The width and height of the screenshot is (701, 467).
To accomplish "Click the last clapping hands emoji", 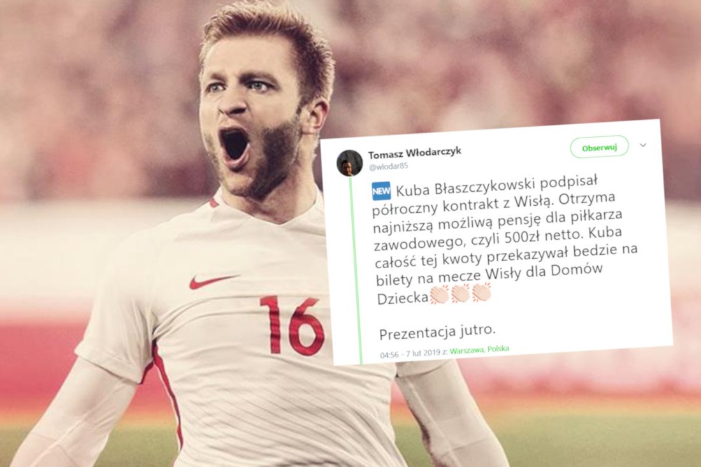I will tap(482, 292).
